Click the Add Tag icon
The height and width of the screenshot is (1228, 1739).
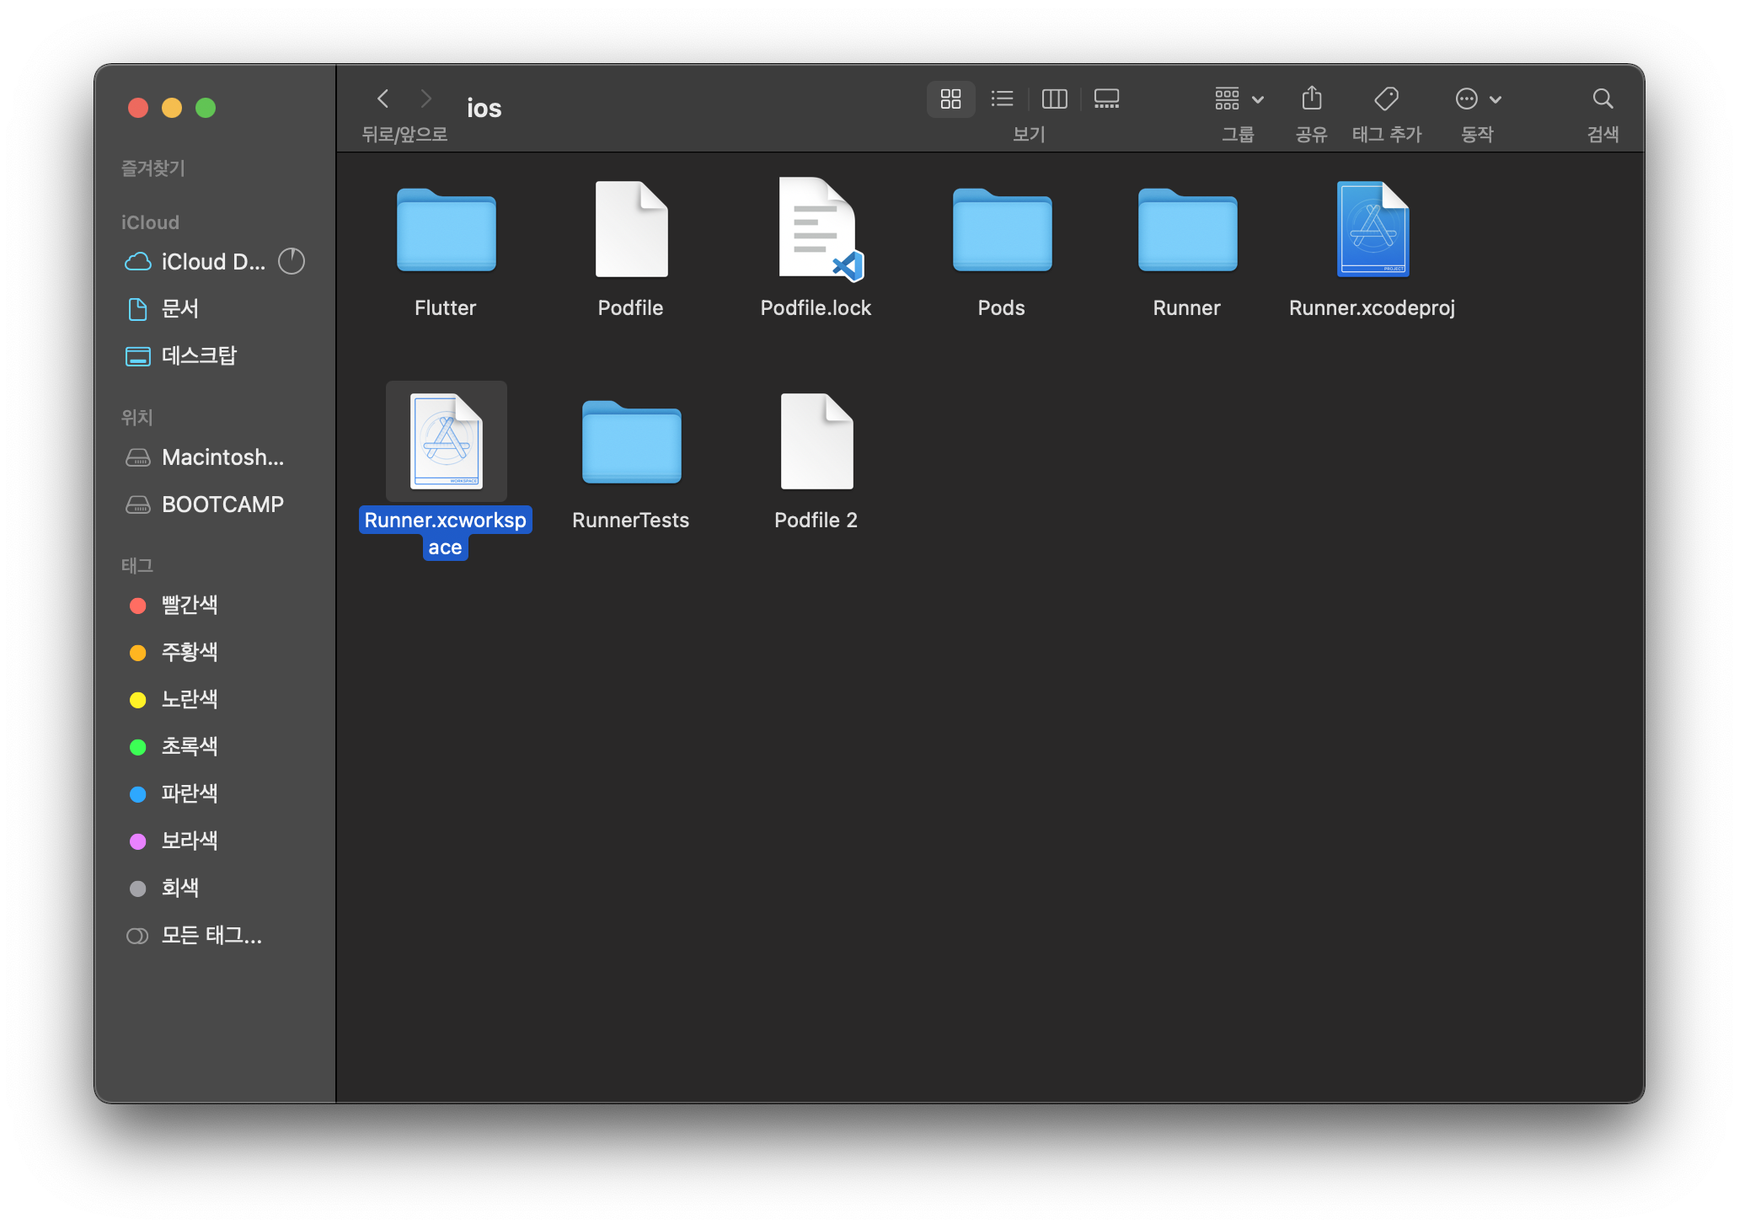click(1386, 99)
